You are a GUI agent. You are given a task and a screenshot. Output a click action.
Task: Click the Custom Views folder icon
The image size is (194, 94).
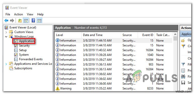click(x=11, y=32)
